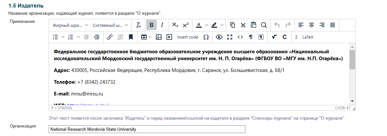The height and width of the screenshot is (136, 387).
Task: Insert or edit a link
Action: point(110,37)
